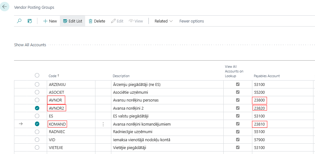Click the Description column header
Screen dimensions: 315x154
[x=121, y=76]
